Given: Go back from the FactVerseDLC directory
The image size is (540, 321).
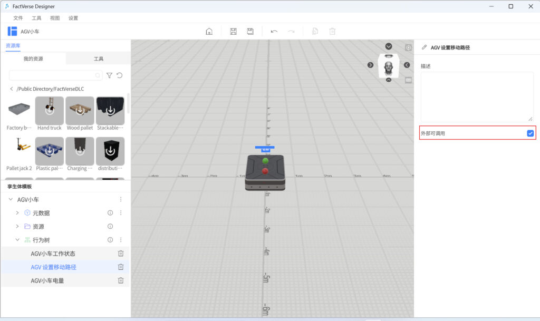Looking at the screenshot, I should click(12, 89).
